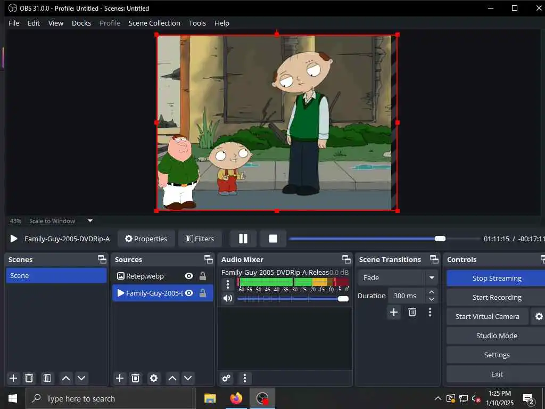This screenshot has width=545, height=409.
Task: Move scene down with arrow icon
Action: pyautogui.click(x=81, y=378)
